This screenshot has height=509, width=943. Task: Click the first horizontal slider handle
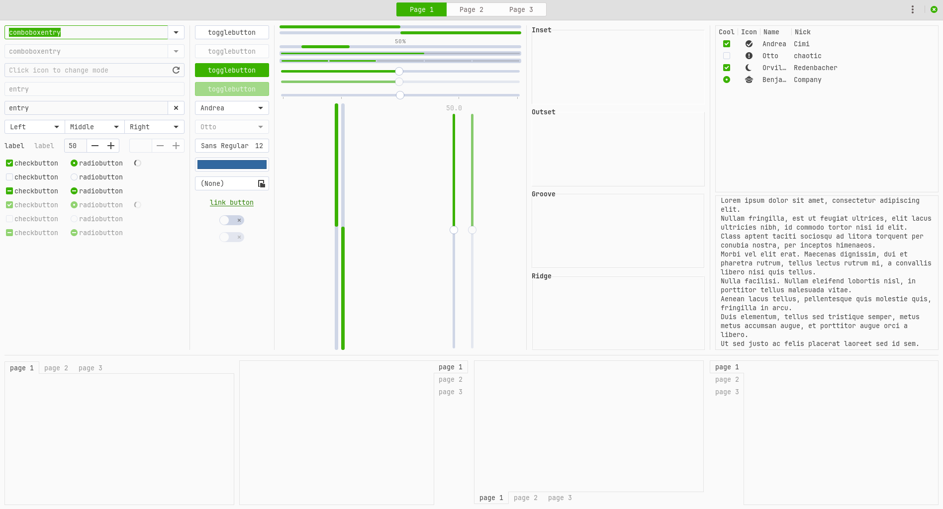point(399,71)
